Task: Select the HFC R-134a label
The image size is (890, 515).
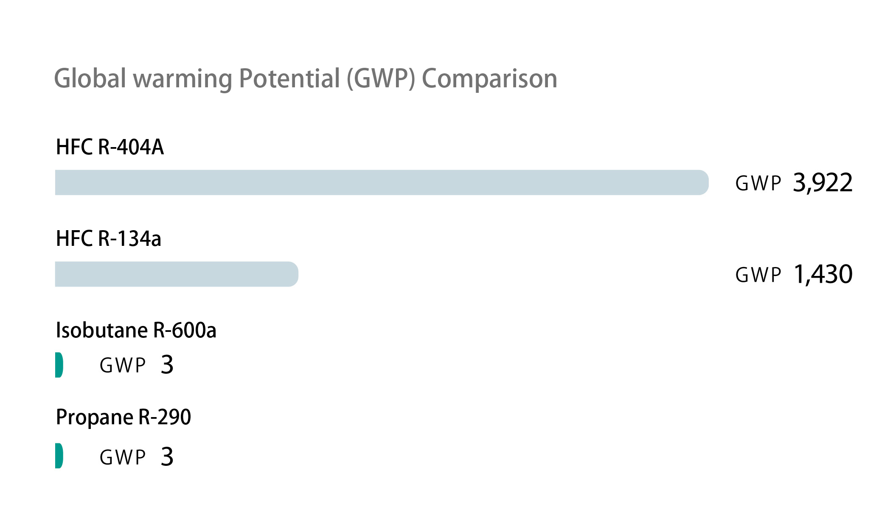Action: [x=108, y=239]
